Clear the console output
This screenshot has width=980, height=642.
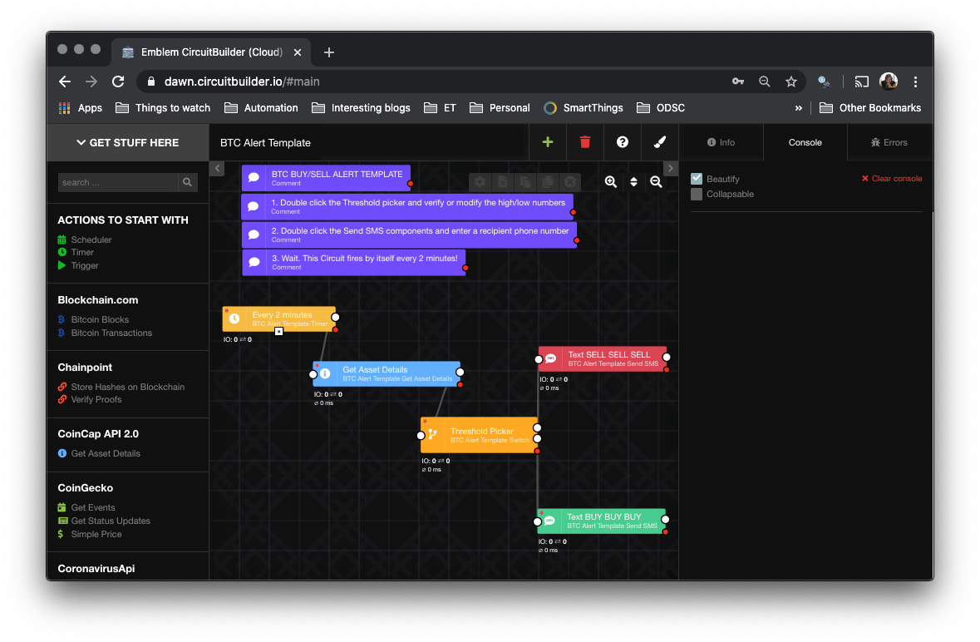[891, 179]
